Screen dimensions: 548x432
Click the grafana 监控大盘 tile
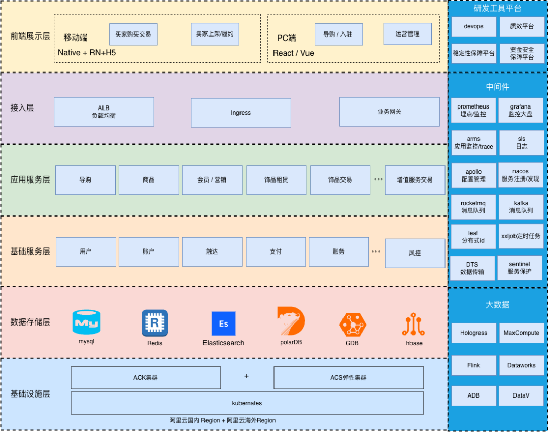(521, 110)
